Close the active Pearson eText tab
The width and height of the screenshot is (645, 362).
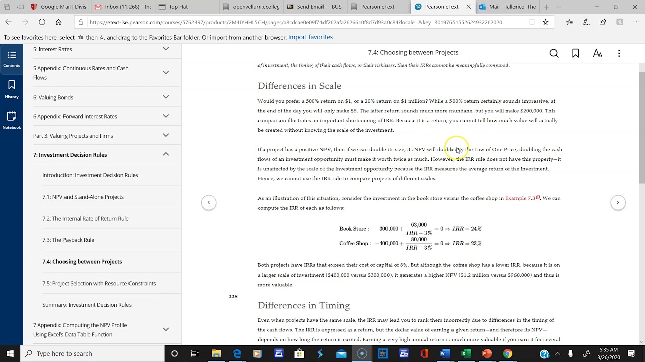468,7
